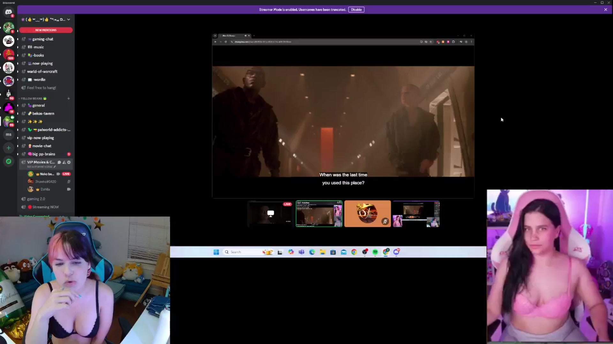Select Neko user with LIVE badge

[x=49, y=174]
